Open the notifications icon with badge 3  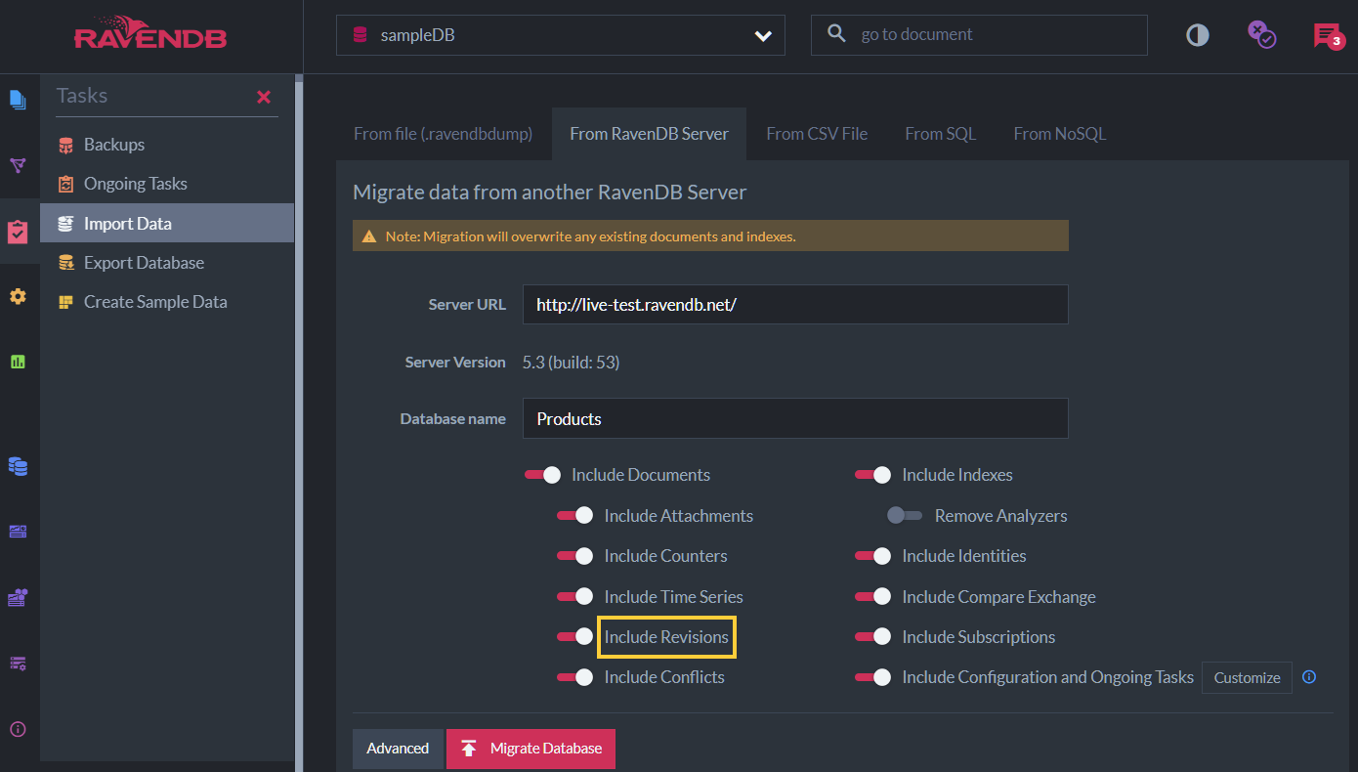[x=1329, y=36]
